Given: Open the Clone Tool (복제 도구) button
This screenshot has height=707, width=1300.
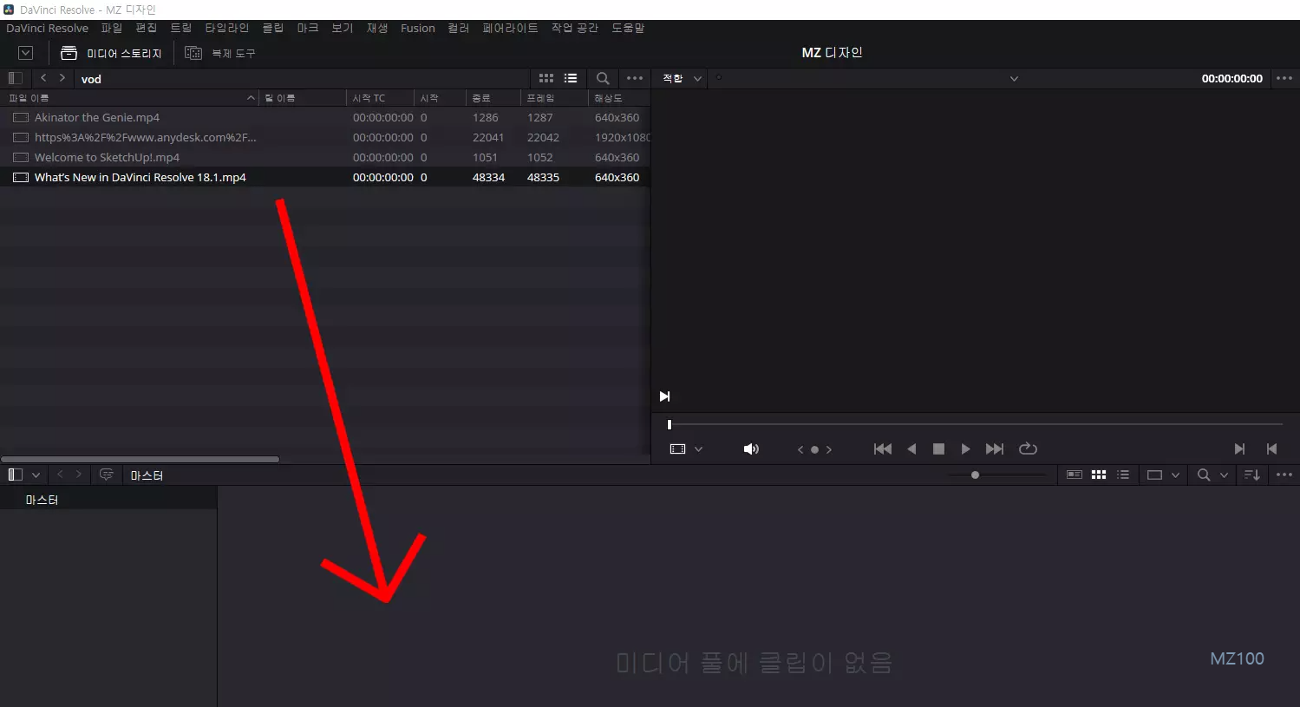Looking at the screenshot, I should pyautogui.click(x=220, y=53).
